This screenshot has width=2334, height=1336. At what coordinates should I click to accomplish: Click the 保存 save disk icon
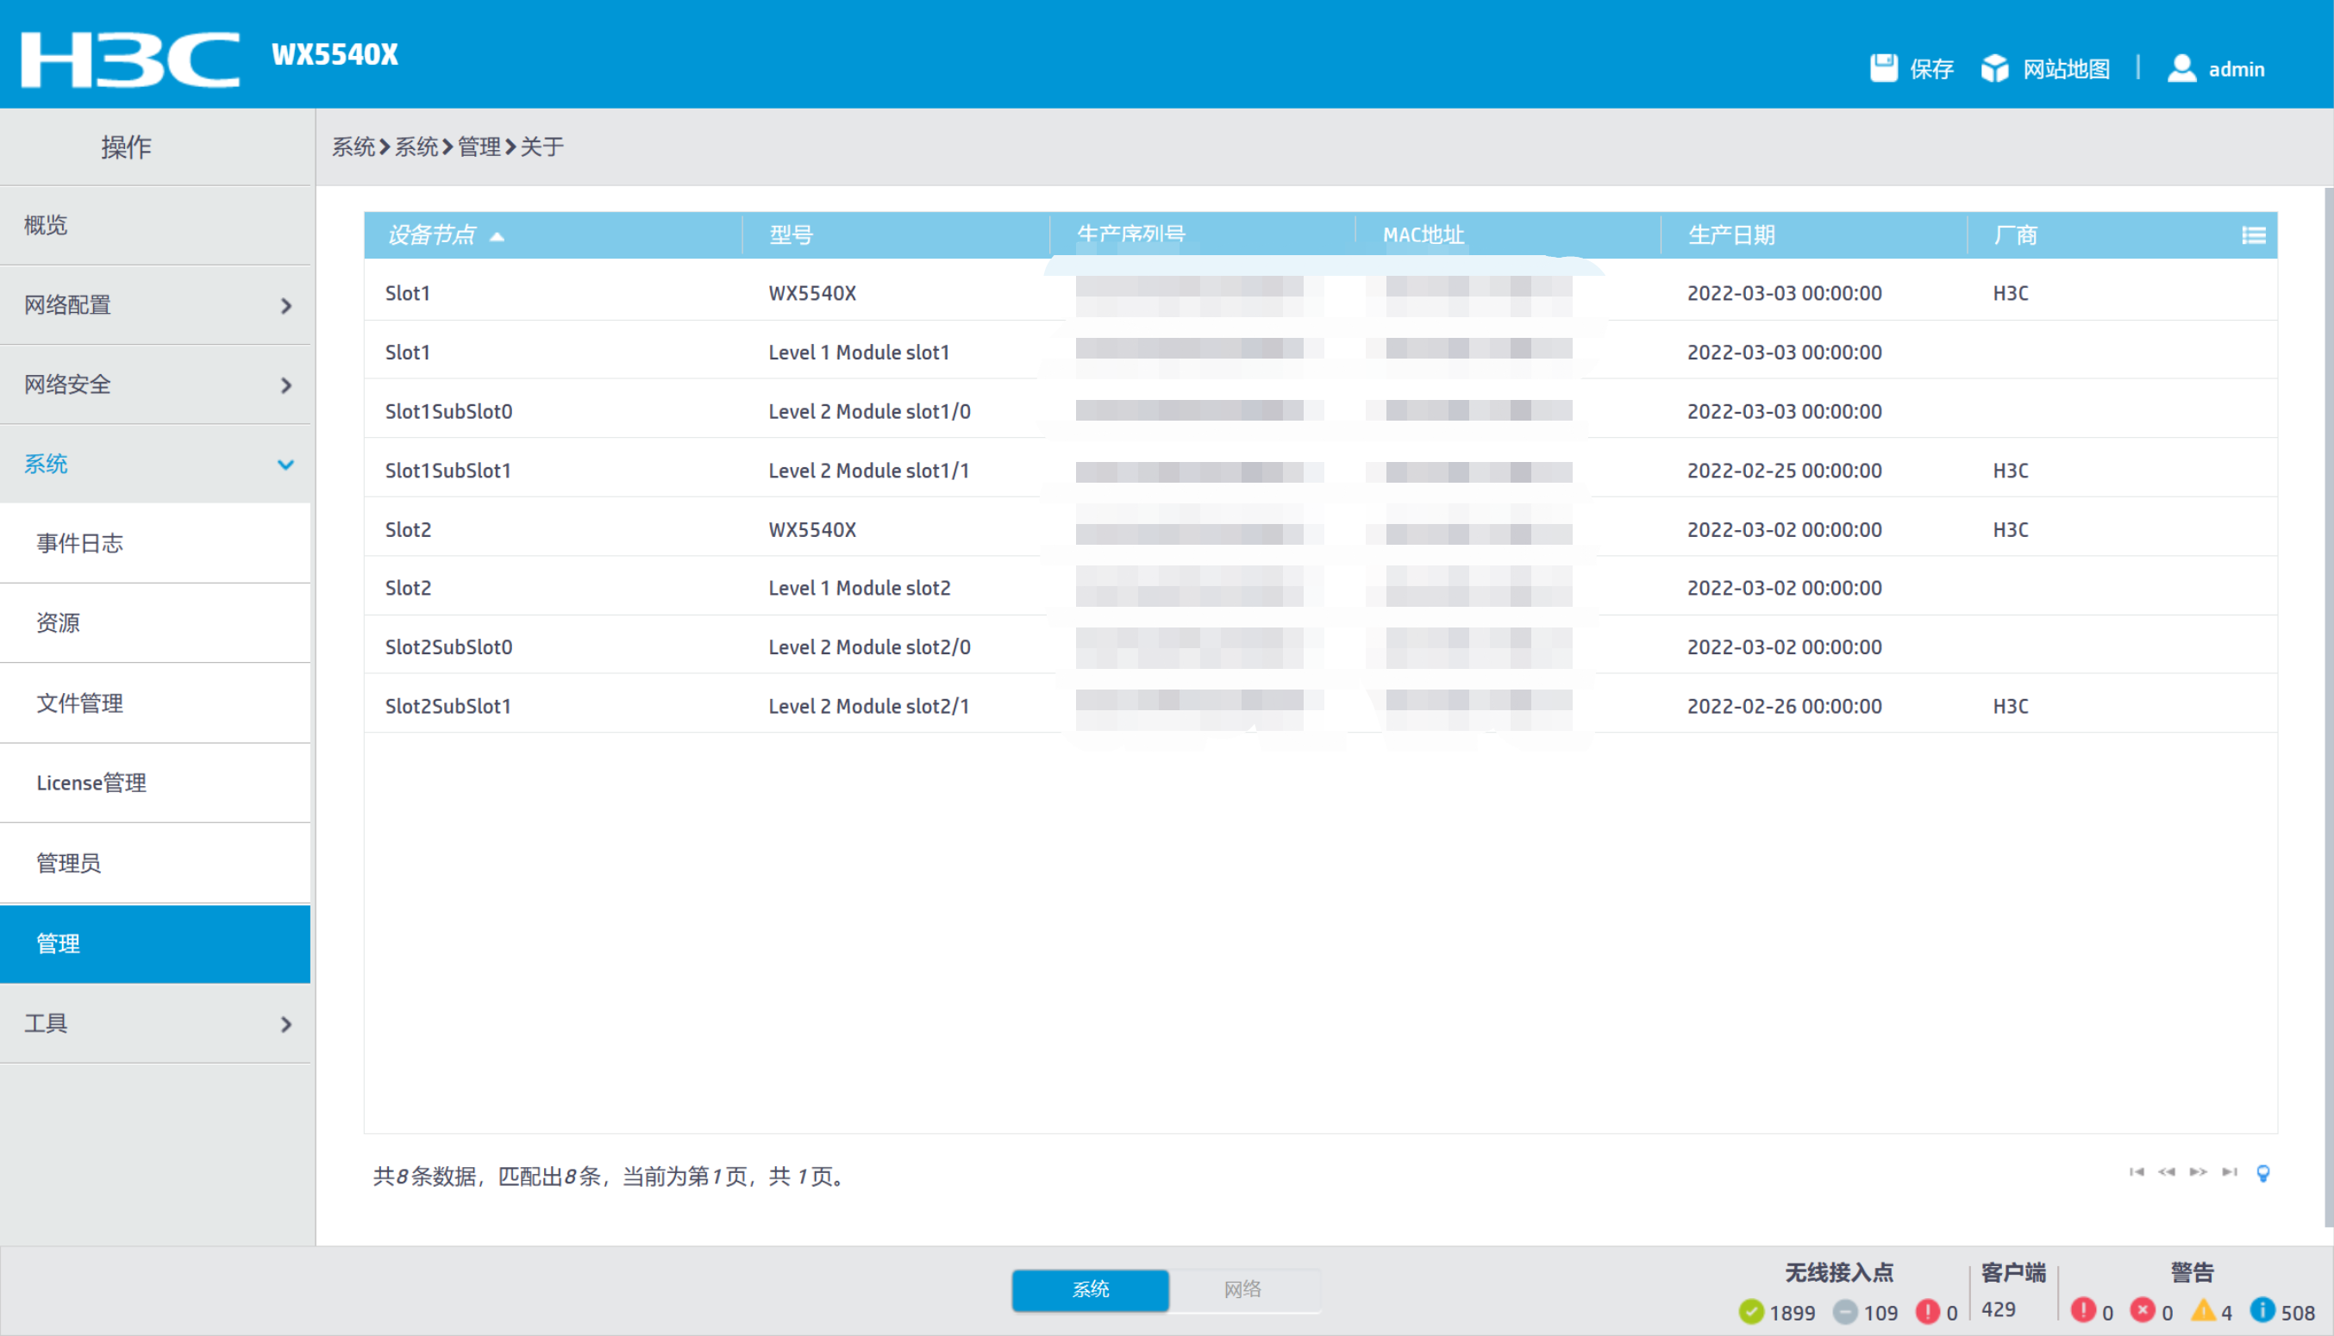click(x=1883, y=68)
